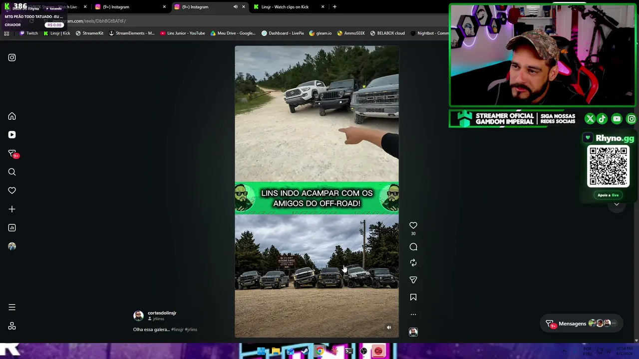Open the Terminal from the taskbar
The height and width of the screenshot is (359, 639).
tap(349, 352)
